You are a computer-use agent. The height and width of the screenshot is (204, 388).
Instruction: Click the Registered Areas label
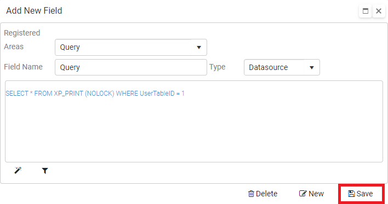(22, 39)
